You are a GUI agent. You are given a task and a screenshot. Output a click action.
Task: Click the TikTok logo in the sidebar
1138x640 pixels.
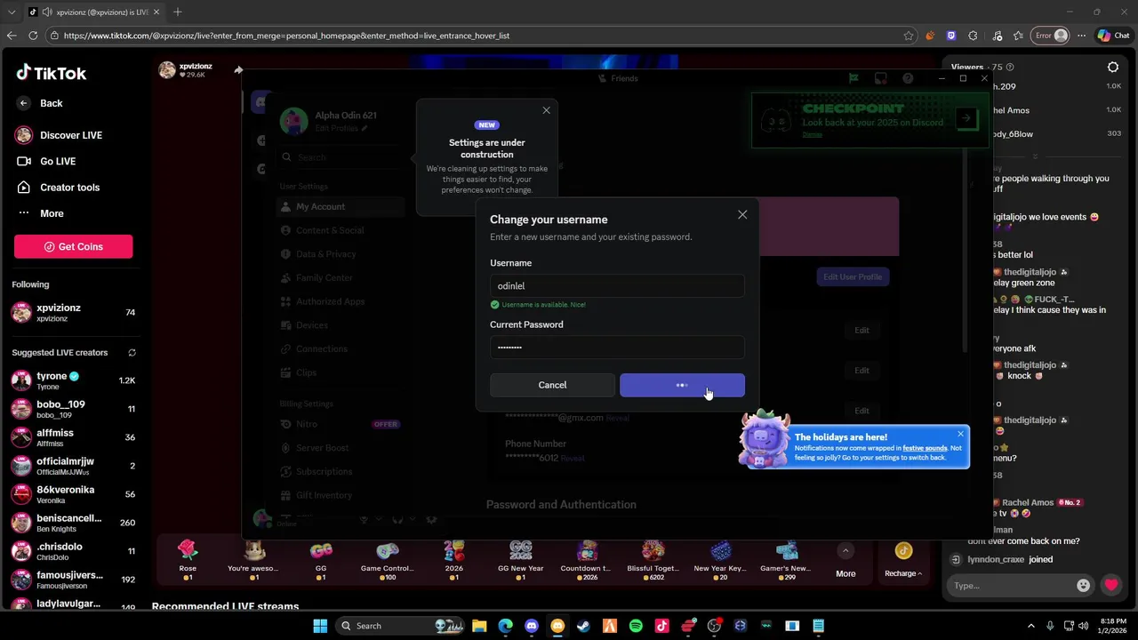pyautogui.click(x=51, y=73)
